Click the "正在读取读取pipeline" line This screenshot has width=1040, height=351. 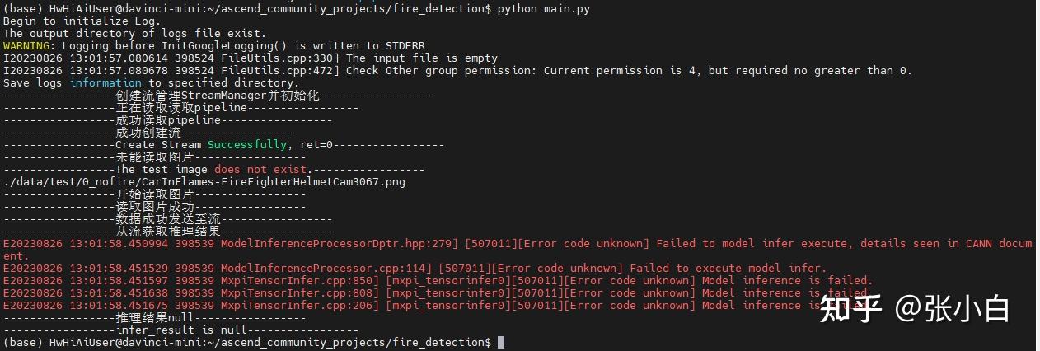click(x=181, y=108)
